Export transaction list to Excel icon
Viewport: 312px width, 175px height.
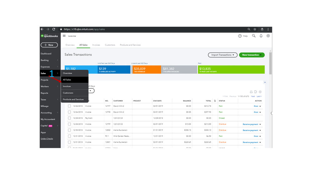(256, 92)
